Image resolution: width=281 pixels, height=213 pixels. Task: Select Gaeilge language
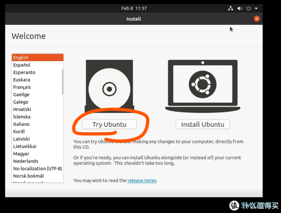[38, 95]
